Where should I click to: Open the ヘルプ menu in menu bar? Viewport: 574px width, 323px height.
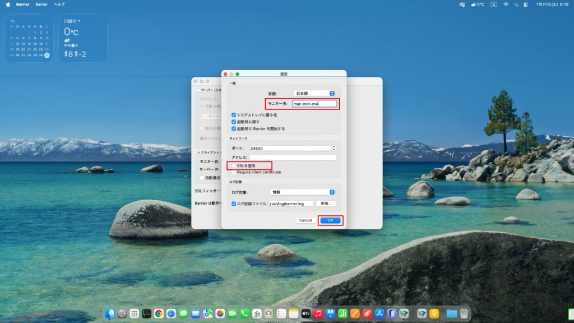pyautogui.click(x=59, y=4)
